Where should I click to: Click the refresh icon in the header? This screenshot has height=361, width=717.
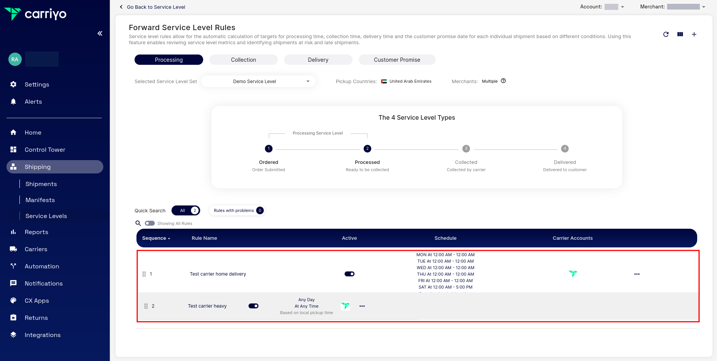(x=666, y=34)
